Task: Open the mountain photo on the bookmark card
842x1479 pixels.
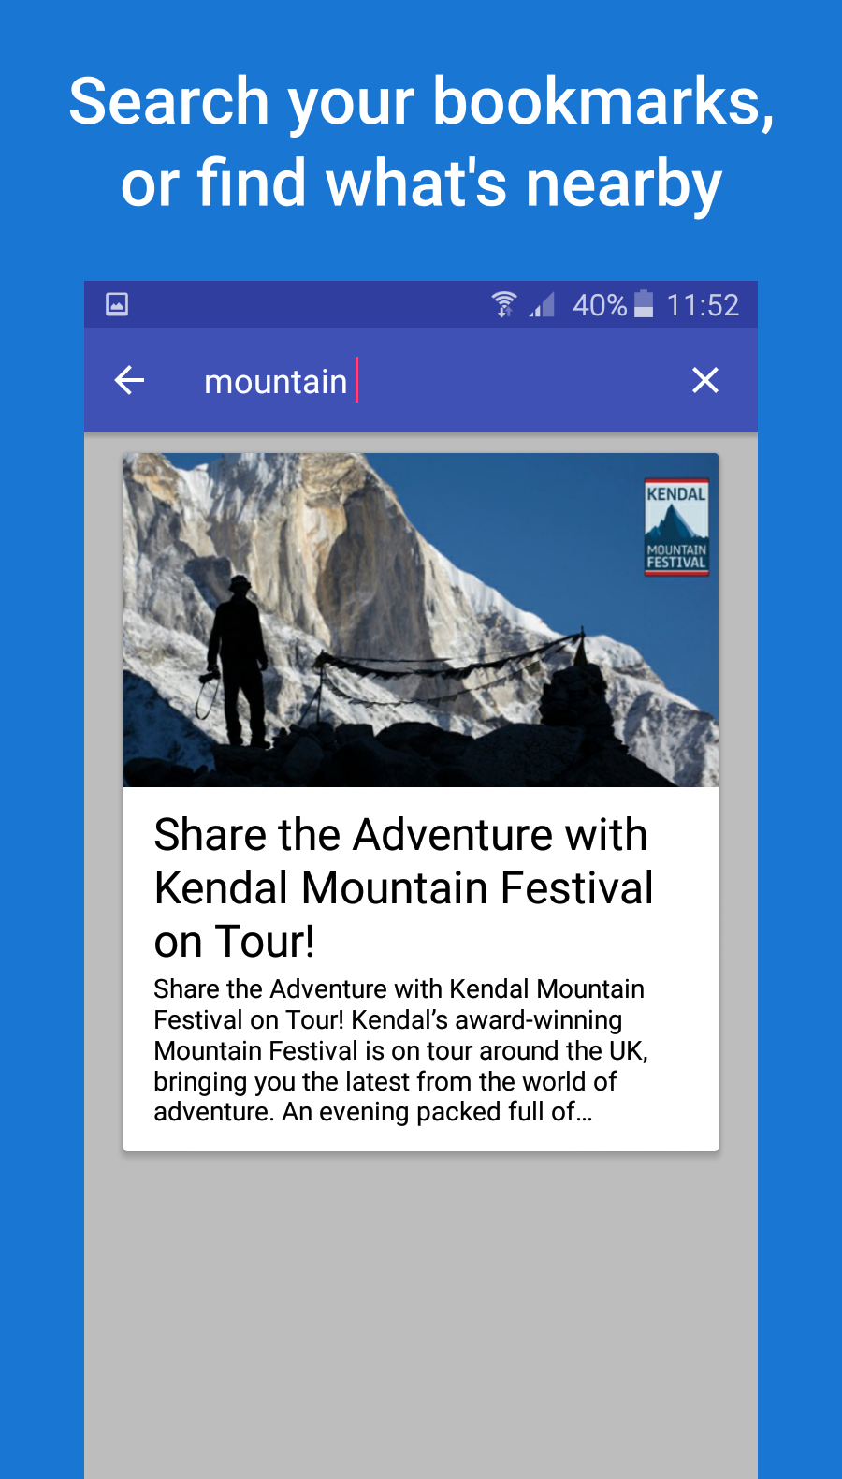Action: (x=421, y=620)
